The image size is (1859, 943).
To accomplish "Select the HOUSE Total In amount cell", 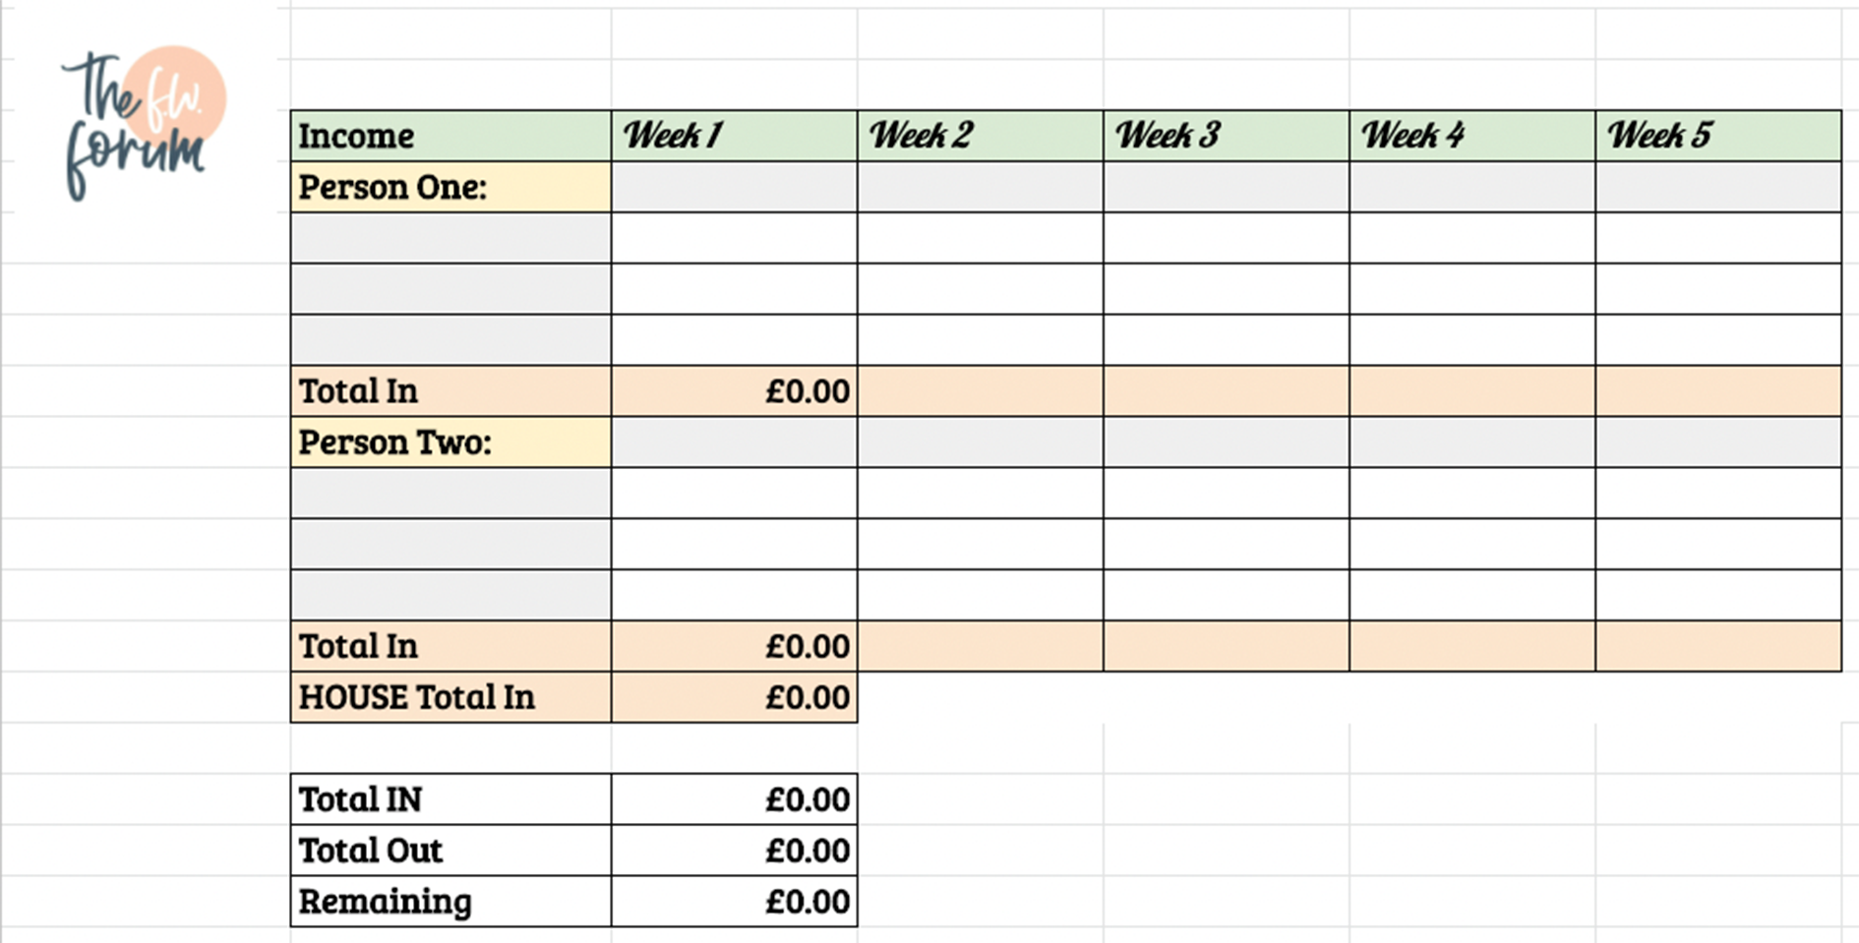I will pyautogui.click(x=734, y=697).
